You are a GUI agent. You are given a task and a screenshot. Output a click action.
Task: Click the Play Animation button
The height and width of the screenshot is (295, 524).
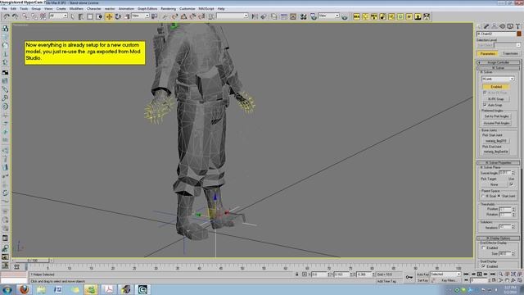pyautogui.click(x=480, y=275)
